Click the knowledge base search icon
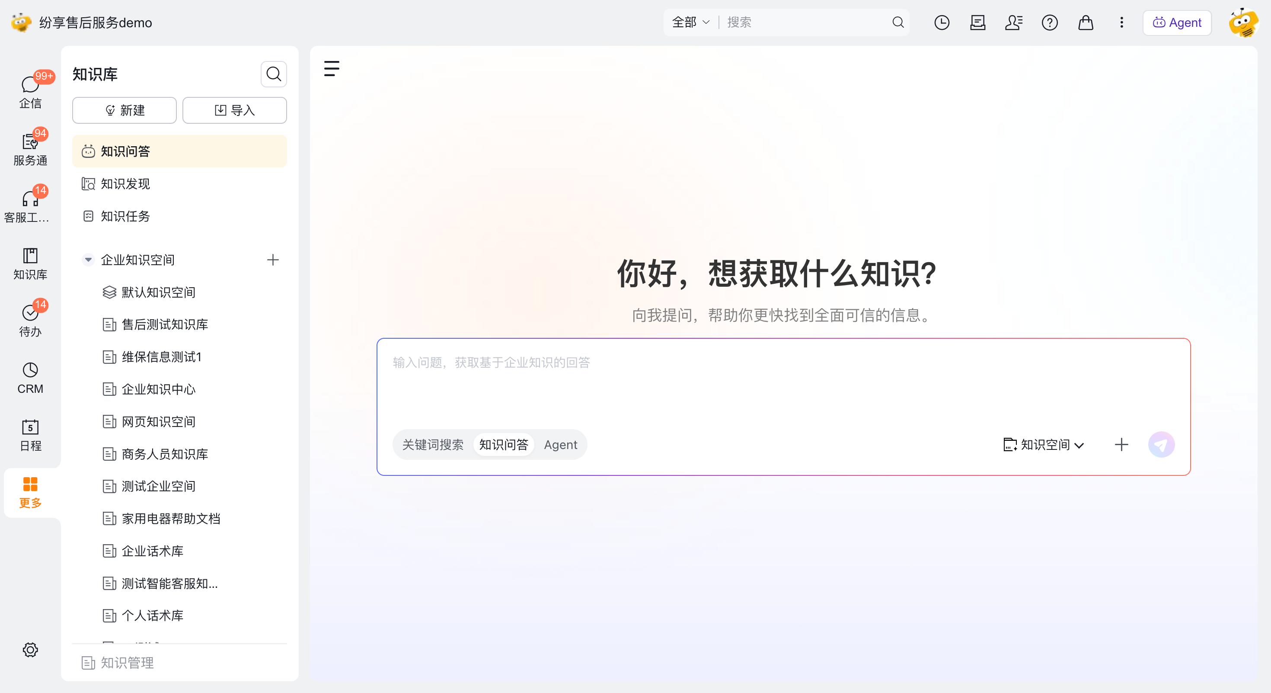 [x=273, y=74]
